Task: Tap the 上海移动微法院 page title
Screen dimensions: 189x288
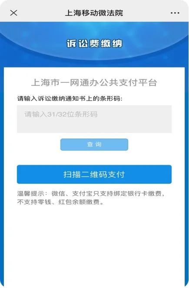Action: pos(94,13)
